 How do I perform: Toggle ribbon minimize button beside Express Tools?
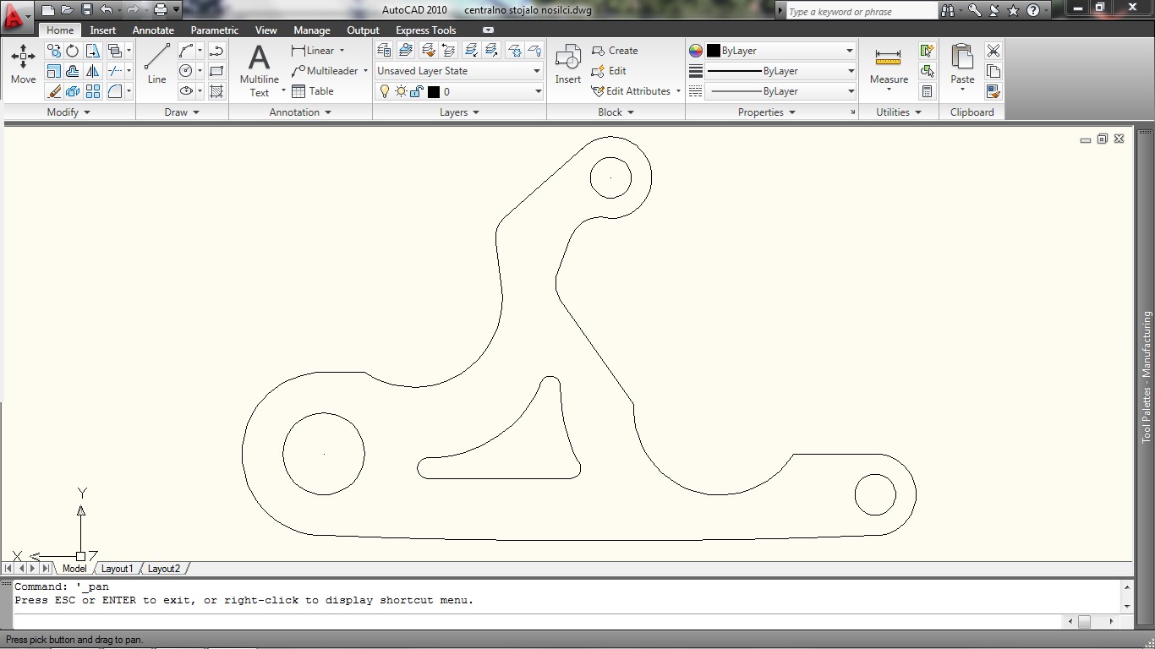(x=488, y=30)
